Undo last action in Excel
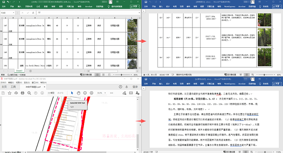 click(x=8, y=2)
